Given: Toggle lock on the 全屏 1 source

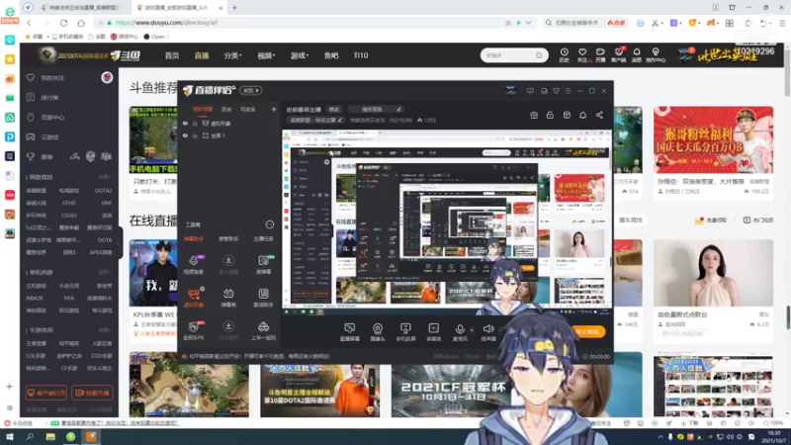Looking at the screenshot, I should [195, 135].
